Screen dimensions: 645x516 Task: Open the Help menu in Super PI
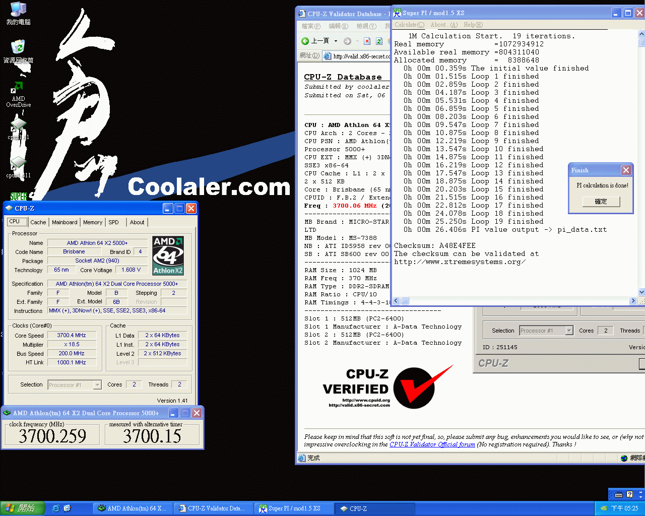coord(473,25)
